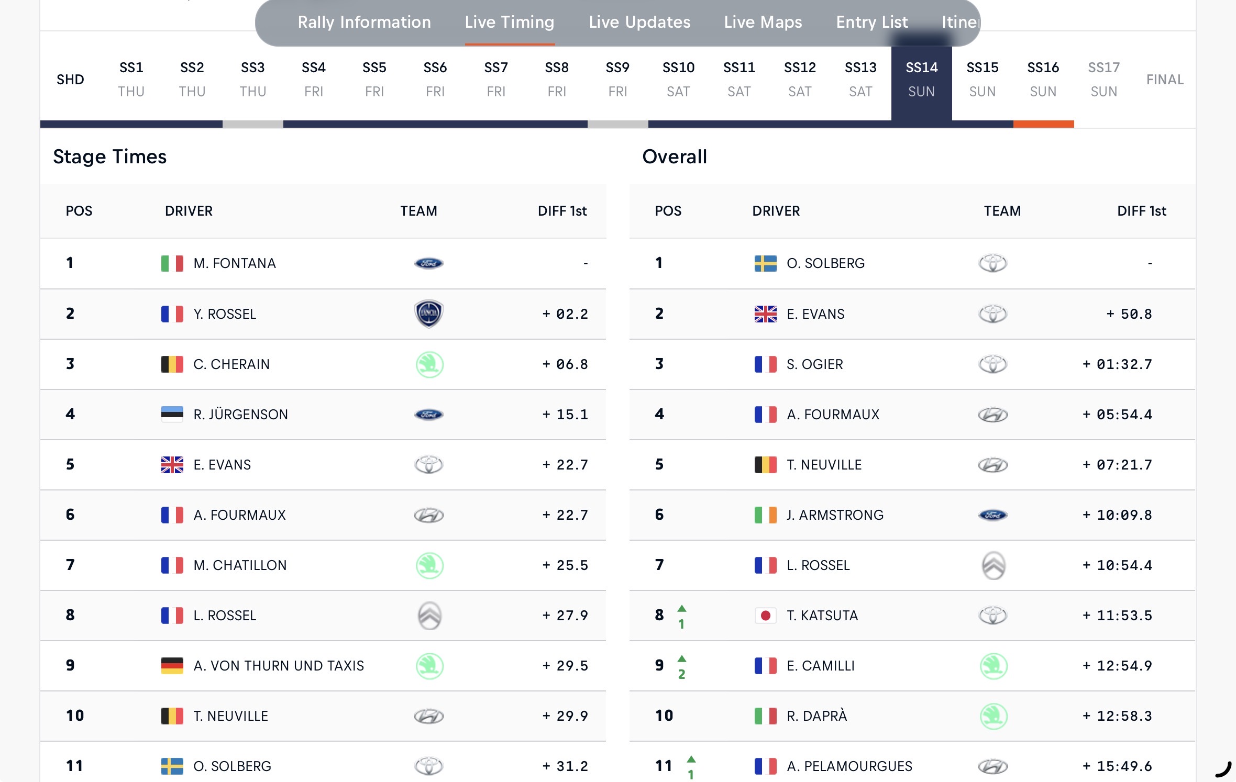Click Skoda logo in C. Cherain row

point(429,364)
